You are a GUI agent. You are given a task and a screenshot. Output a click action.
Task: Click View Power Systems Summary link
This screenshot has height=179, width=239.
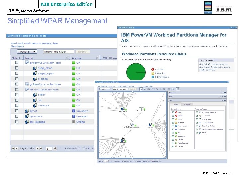(x=214, y=67)
